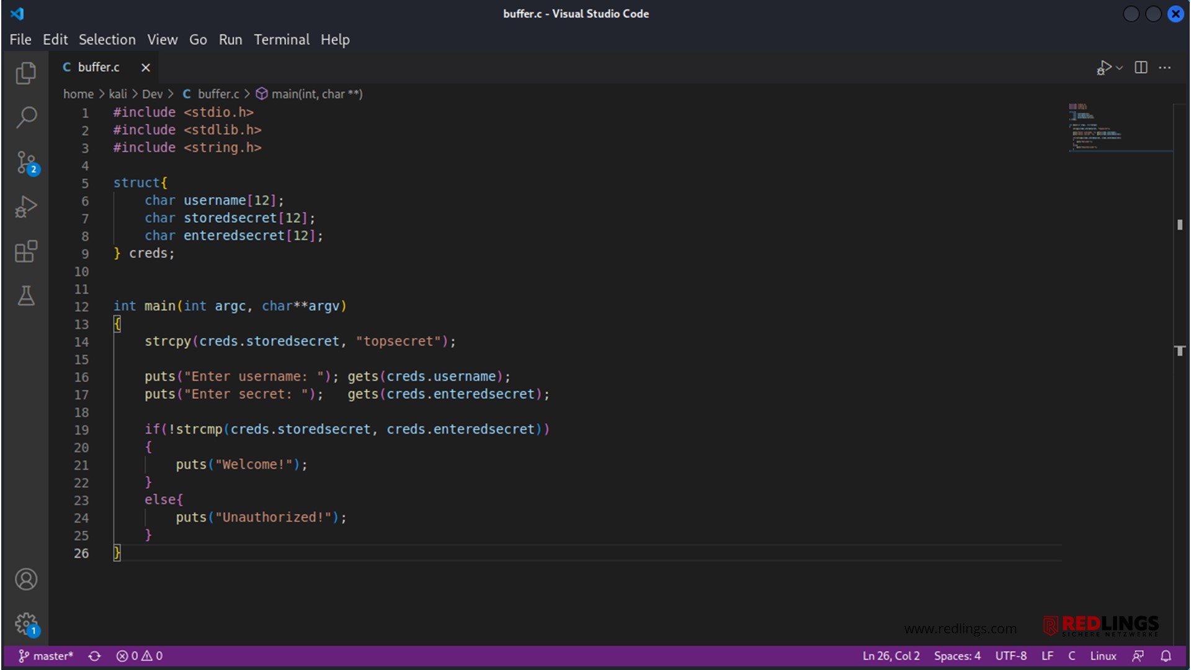Click the Spaces: 4 indentation setting
The height and width of the screenshot is (670, 1191).
pyautogui.click(x=957, y=656)
